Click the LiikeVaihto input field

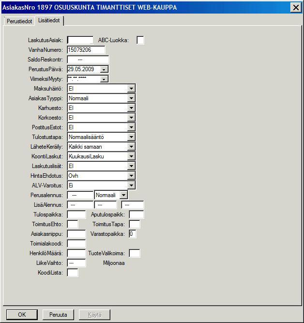pyautogui.click(x=76, y=263)
